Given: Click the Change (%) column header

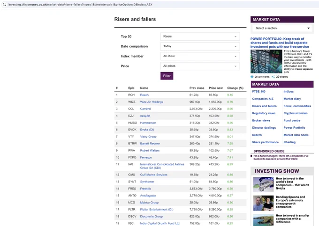Looking at the screenshot, I should (235, 88).
